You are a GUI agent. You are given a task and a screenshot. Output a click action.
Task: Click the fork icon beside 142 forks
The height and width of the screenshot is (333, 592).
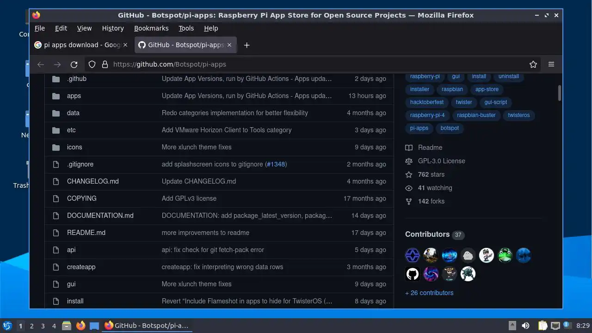point(409,201)
